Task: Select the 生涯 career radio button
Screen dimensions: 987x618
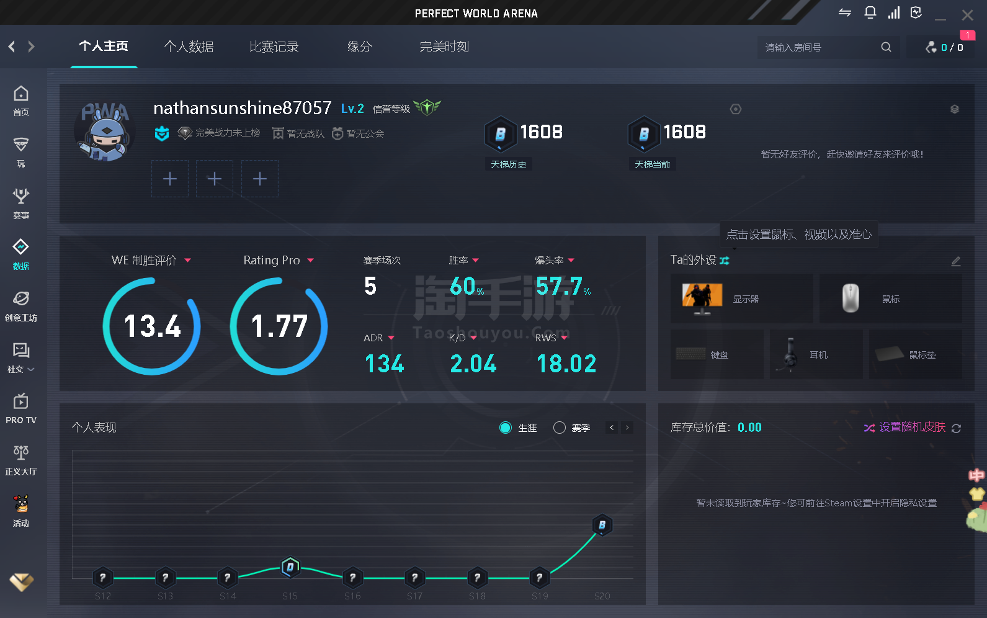Action: click(x=506, y=428)
